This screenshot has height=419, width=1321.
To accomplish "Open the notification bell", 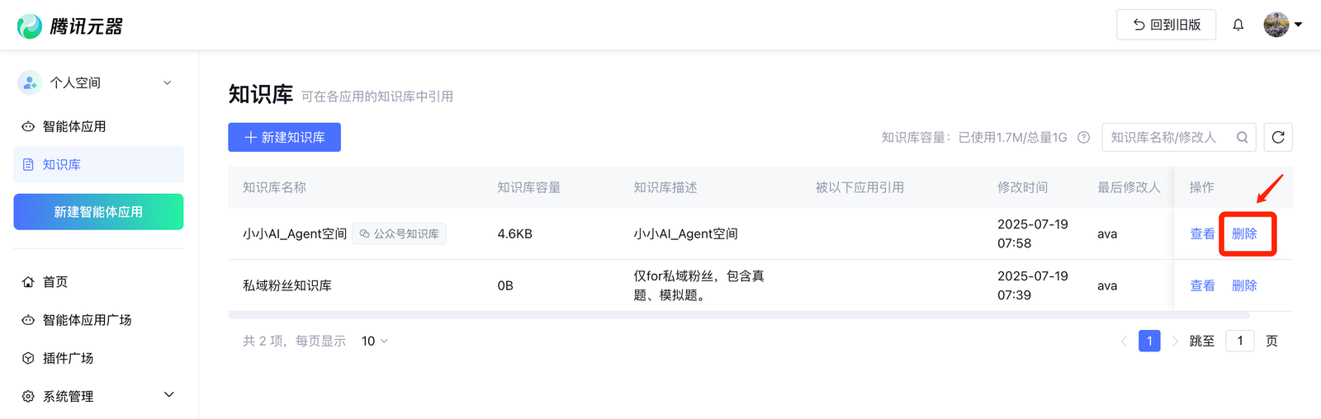I will (x=1238, y=25).
